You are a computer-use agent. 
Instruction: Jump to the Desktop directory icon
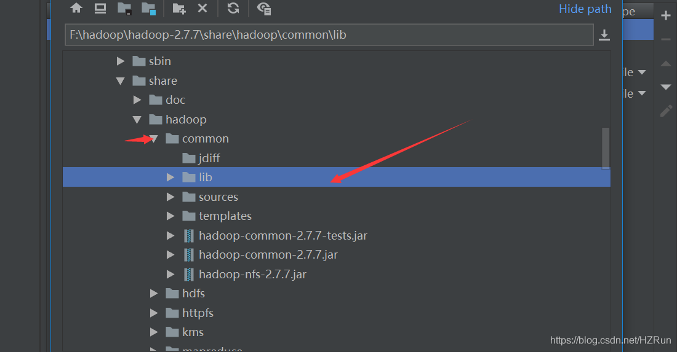tap(100, 8)
